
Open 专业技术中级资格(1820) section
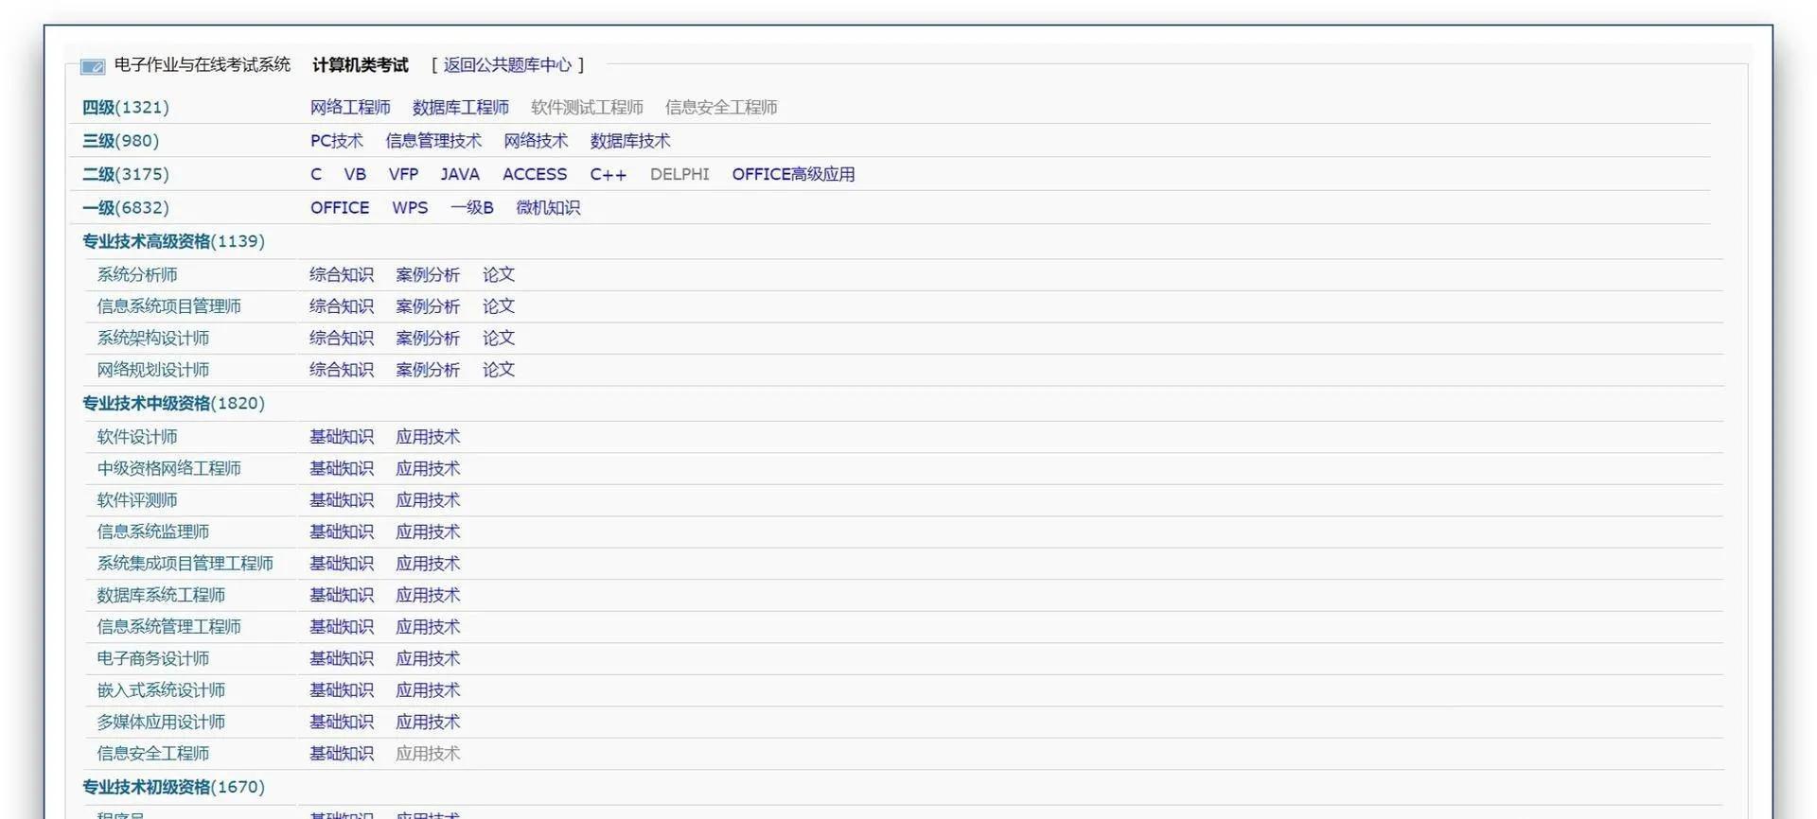tap(173, 403)
